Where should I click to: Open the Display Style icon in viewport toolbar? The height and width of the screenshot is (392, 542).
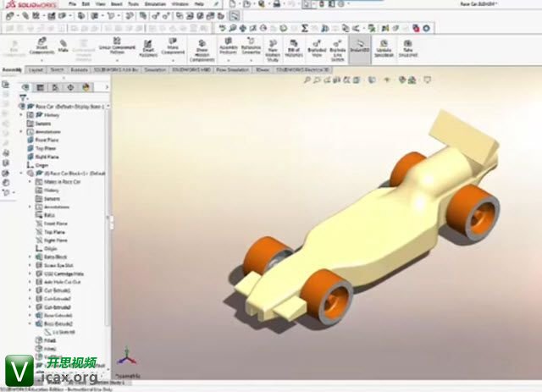tap(372, 80)
